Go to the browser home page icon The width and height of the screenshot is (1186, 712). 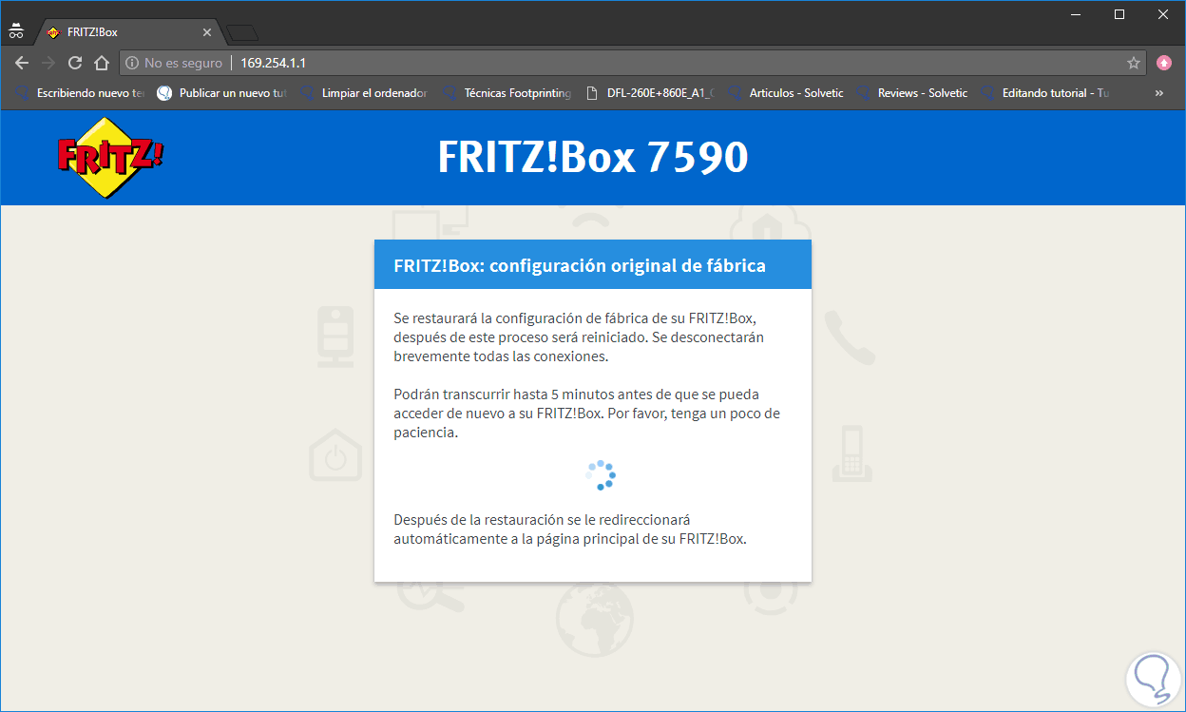point(102,63)
